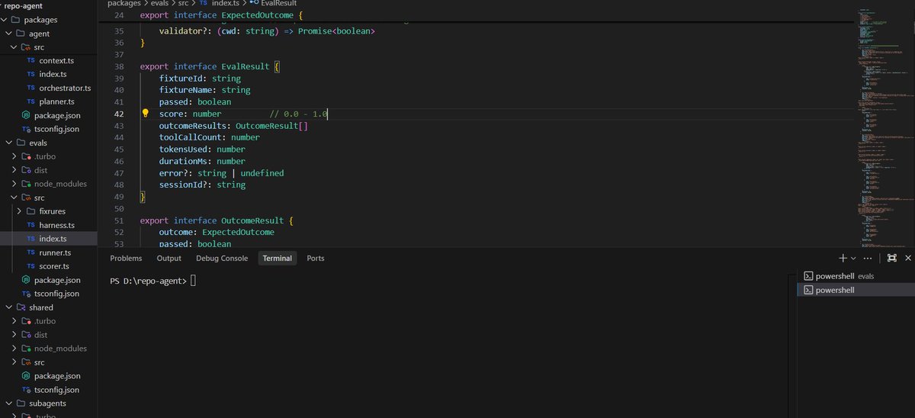Focus the terminal prompt after PS D:\repo-agent>
Image resolution: width=915 pixels, height=418 pixels.
193,281
